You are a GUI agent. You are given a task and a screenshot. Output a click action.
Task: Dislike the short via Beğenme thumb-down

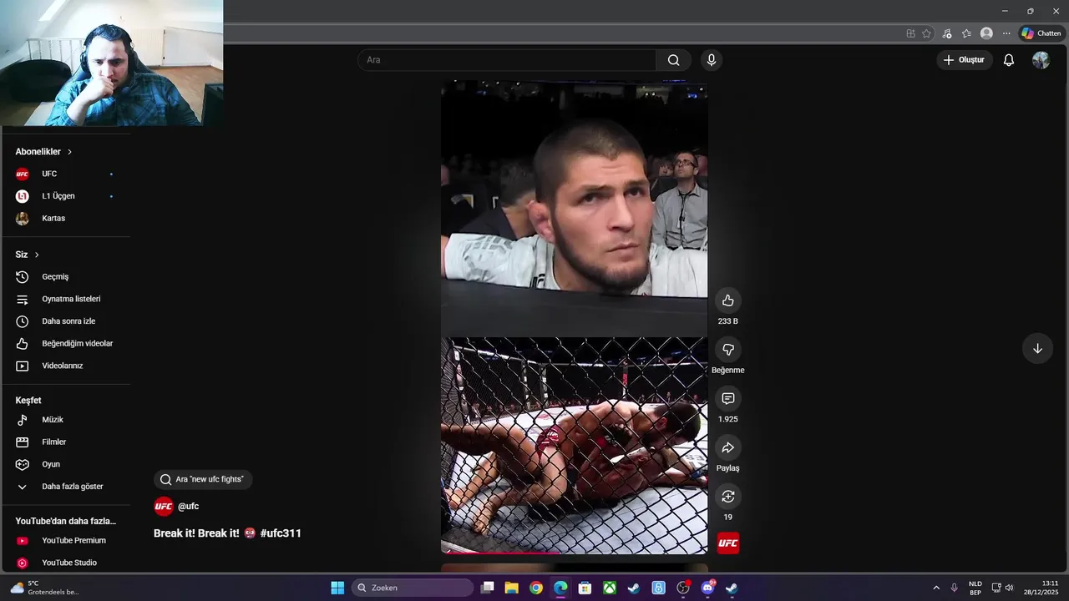(x=728, y=350)
